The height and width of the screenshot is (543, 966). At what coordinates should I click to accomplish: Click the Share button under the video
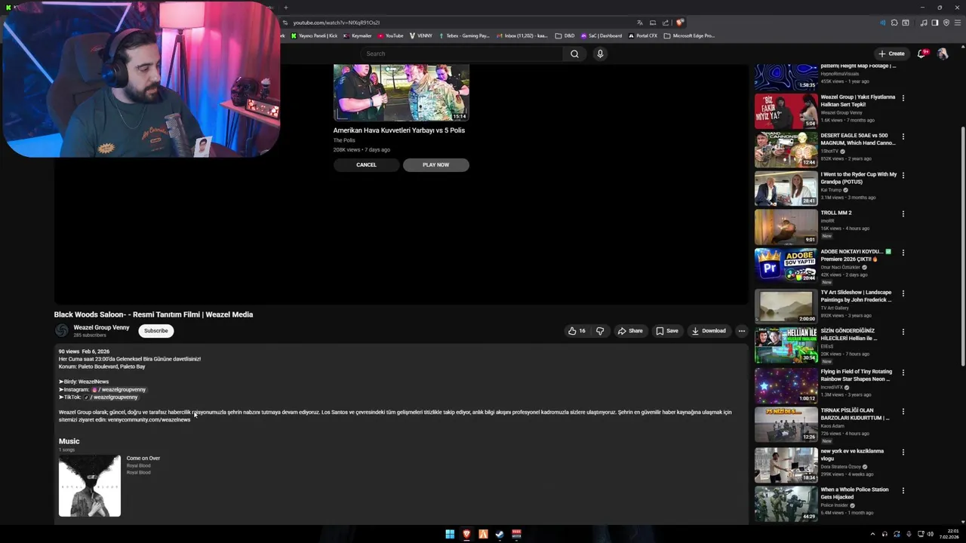click(630, 330)
